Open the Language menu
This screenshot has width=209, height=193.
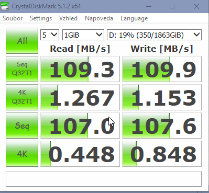tap(134, 18)
